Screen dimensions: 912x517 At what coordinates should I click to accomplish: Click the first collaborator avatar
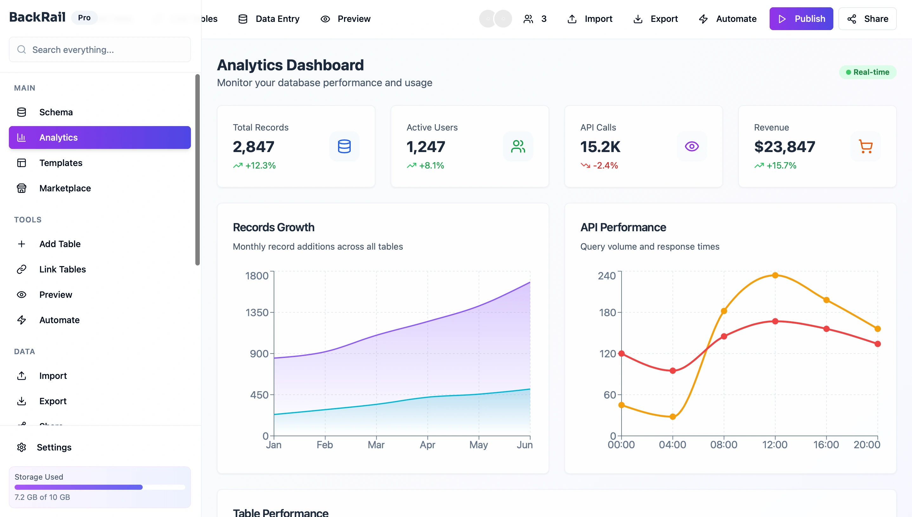coord(488,19)
